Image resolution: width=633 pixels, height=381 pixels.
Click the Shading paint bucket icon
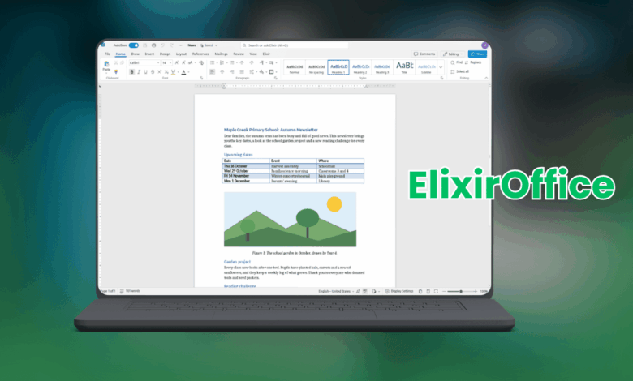[261, 72]
